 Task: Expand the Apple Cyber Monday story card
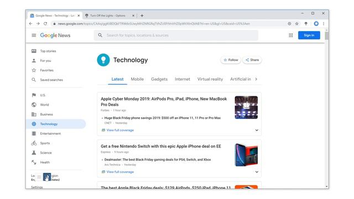257,130
